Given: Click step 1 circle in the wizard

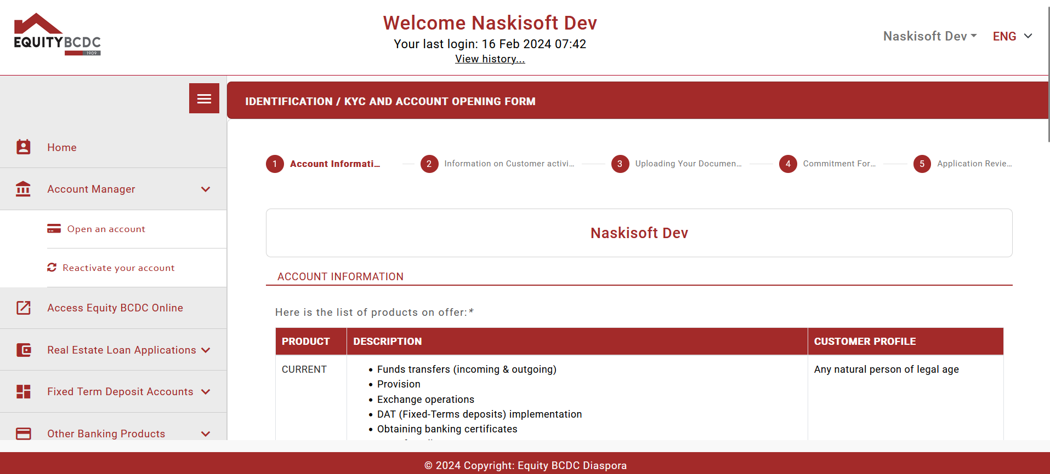Looking at the screenshot, I should pyautogui.click(x=275, y=164).
